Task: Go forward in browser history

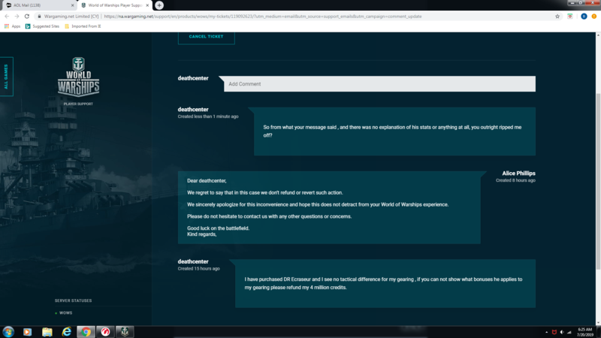Action: (17, 17)
